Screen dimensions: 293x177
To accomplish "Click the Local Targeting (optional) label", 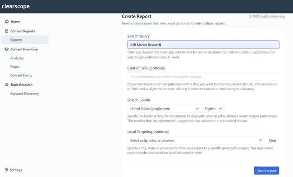I will click(148, 132).
